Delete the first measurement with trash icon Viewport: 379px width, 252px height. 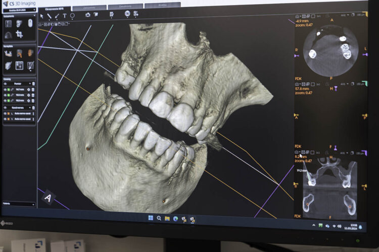click(x=33, y=89)
